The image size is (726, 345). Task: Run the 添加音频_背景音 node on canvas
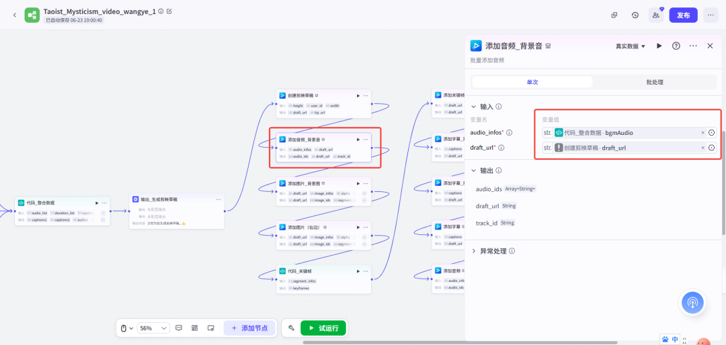click(358, 139)
